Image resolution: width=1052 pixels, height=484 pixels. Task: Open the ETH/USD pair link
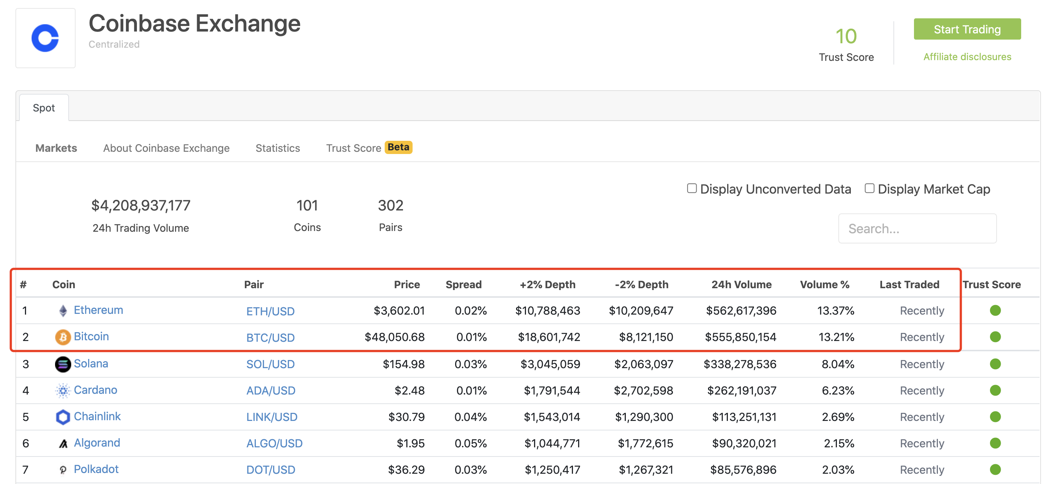pyautogui.click(x=271, y=311)
